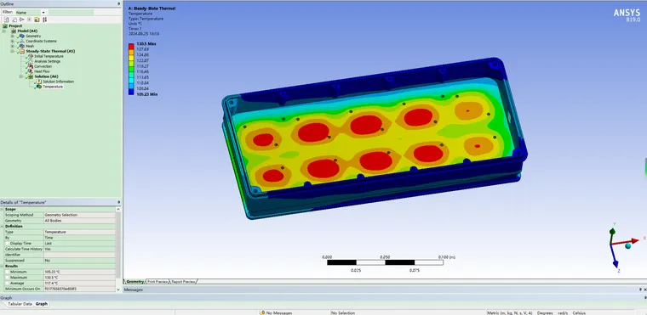Collapse the Results section in Details
Image resolution: width=647 pixels, height=315 pixels.
3,266
